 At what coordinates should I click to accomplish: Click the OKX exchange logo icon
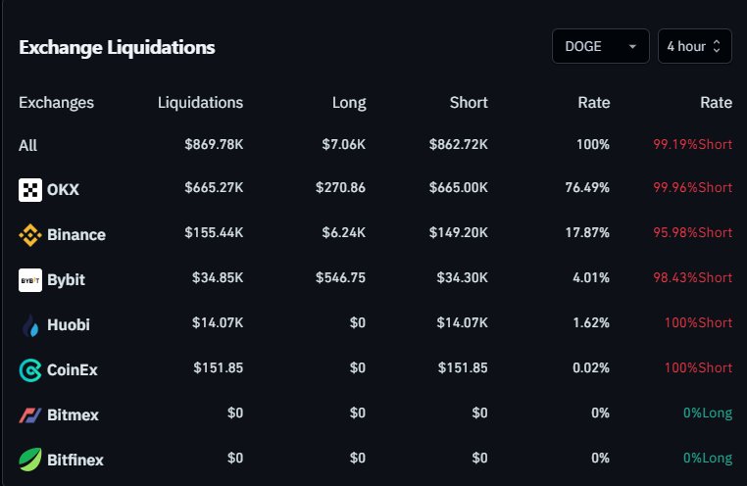30,190
